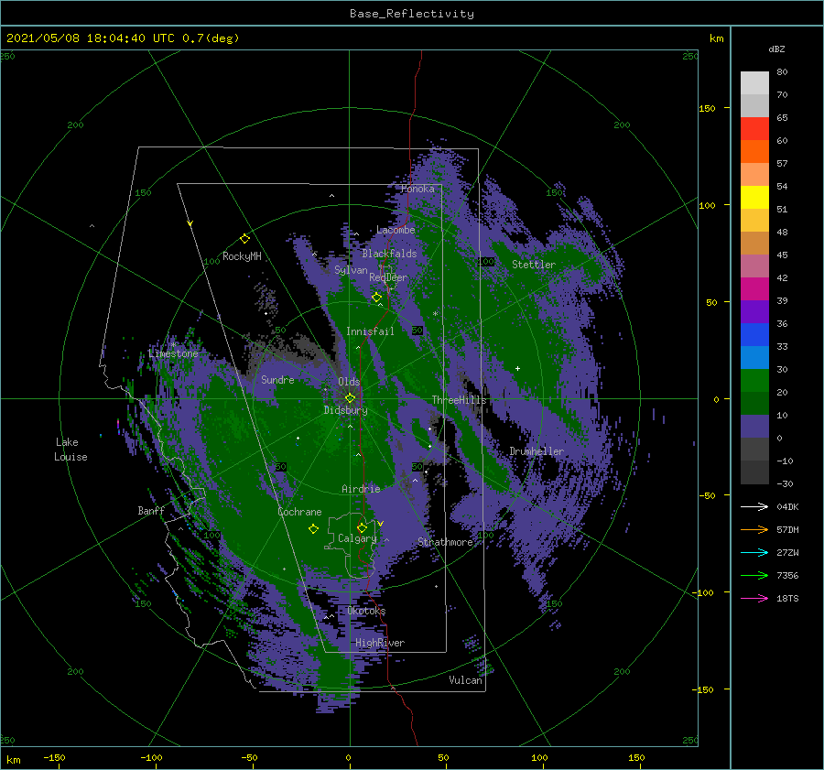Screen dimensions: 824x770
Task: Pick the lightest gray 70-80 dBZ swatch
Action: click(754, 83)
